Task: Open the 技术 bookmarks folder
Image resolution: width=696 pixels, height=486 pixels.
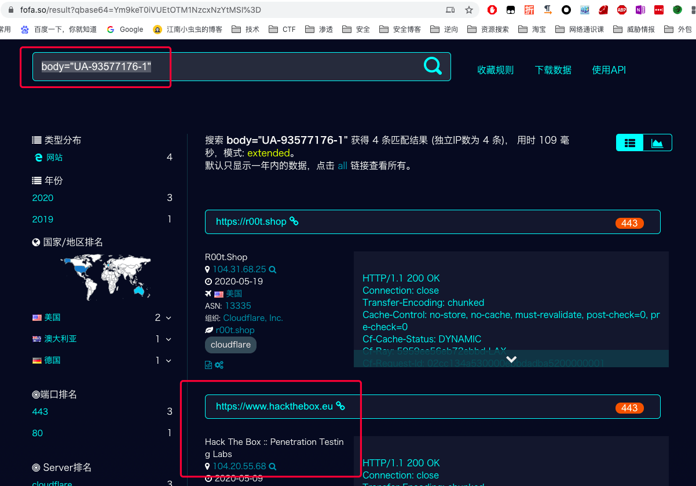Action: pyautogui.click(x=246, y=30)
